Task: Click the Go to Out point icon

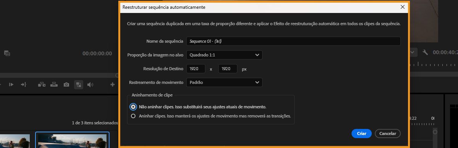Action: pyautogui.click(x=24, y=84)
